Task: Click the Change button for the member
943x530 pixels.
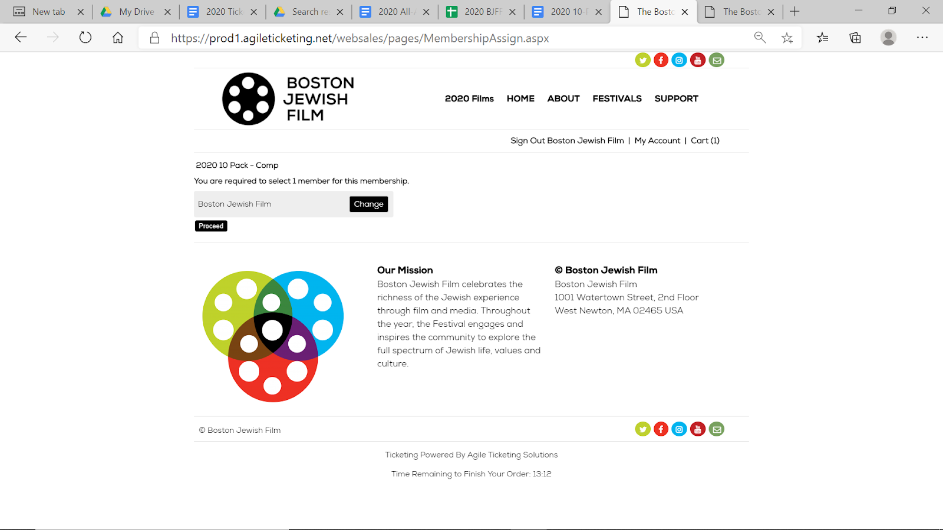Action: click(368, 204)
